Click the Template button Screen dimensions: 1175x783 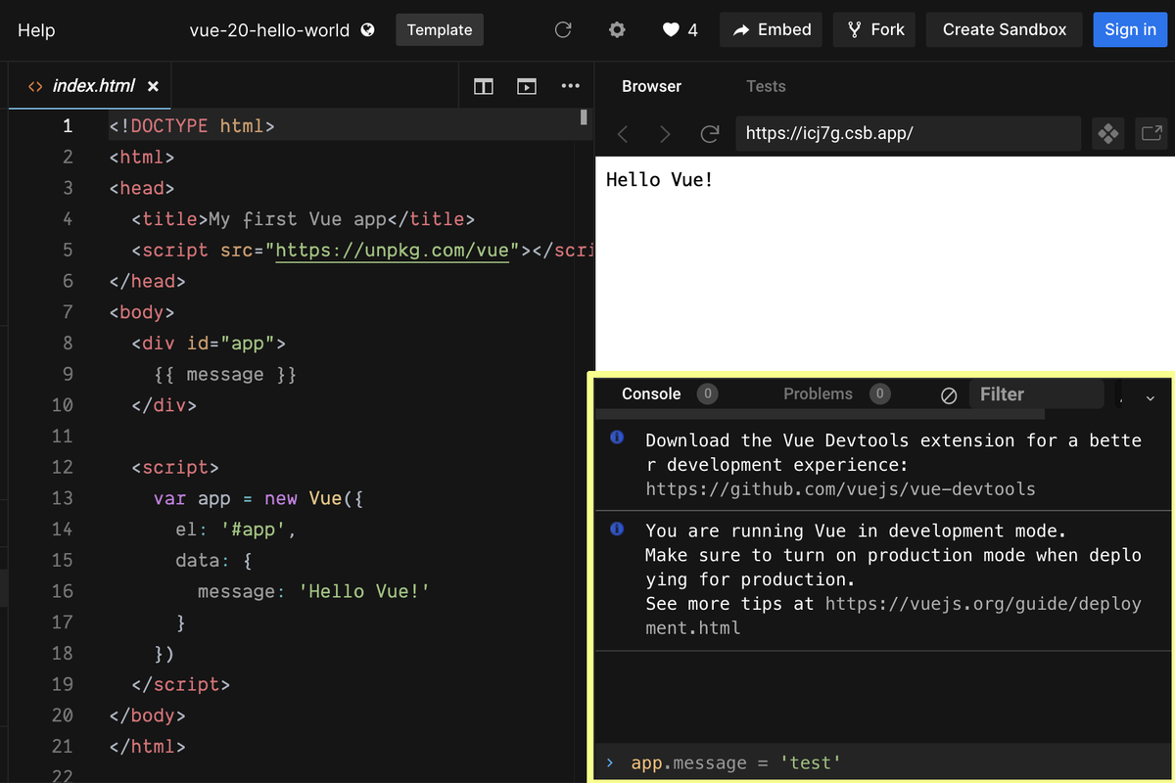(440, 29)
